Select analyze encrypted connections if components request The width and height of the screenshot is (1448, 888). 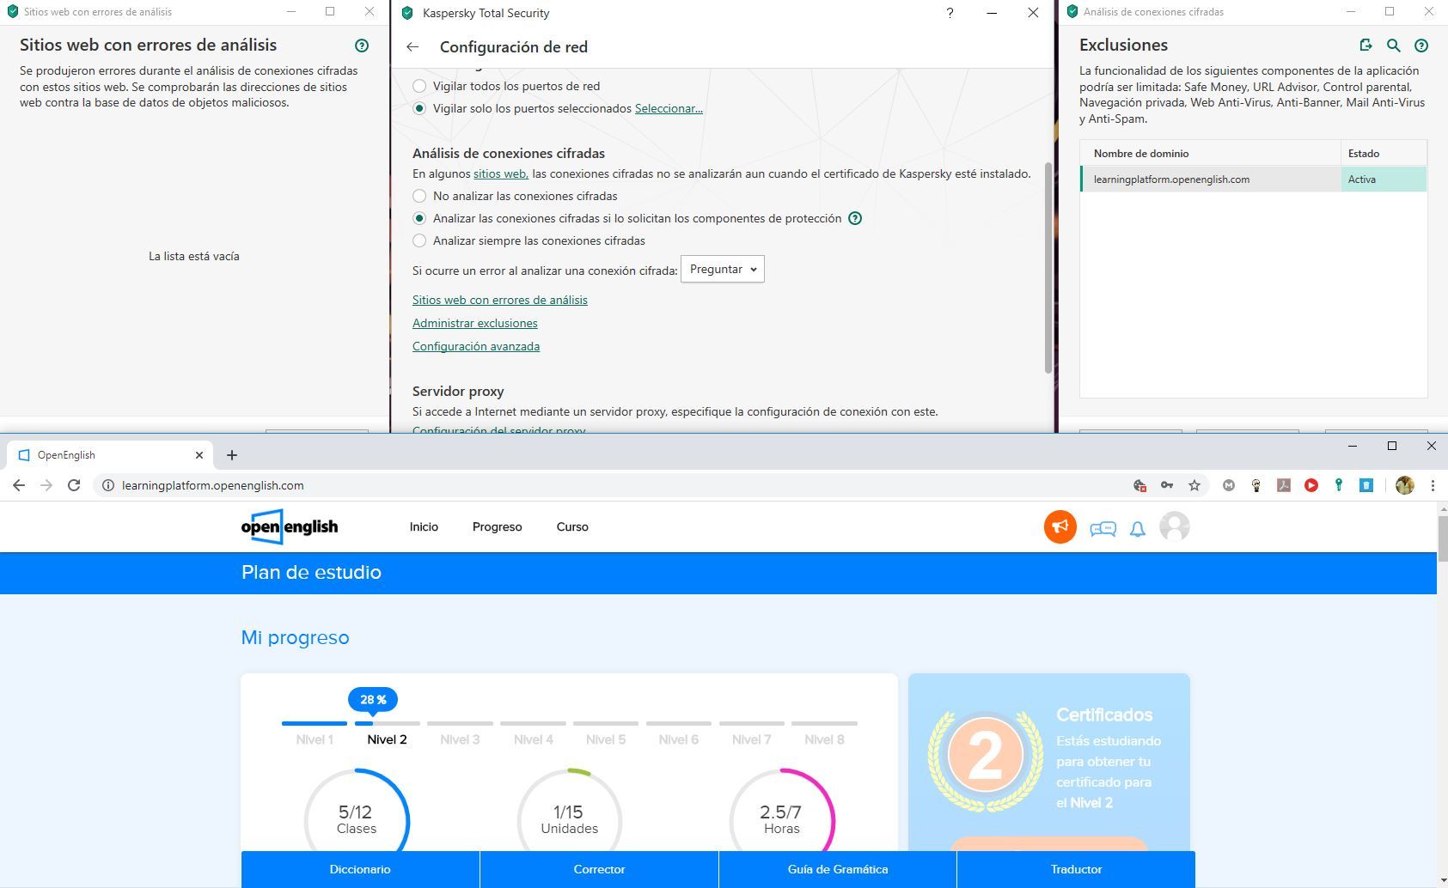pos(419,218)
